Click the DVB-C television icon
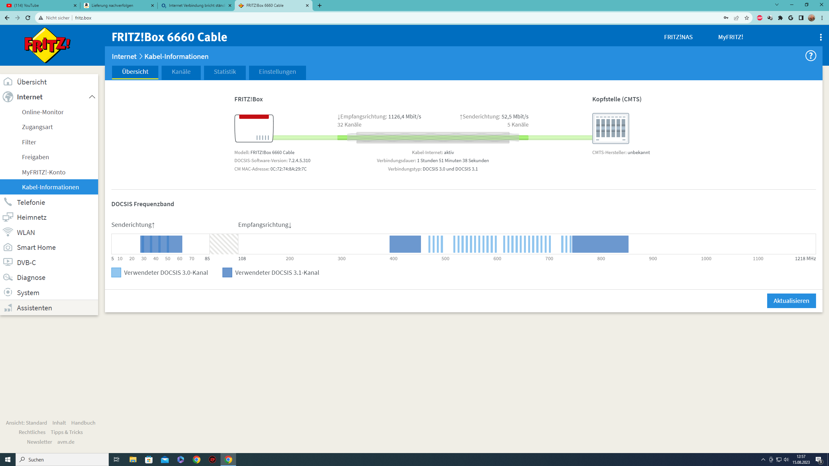This screenshot has width=829, height=466. pyautogui.click(x=8, y=262)
